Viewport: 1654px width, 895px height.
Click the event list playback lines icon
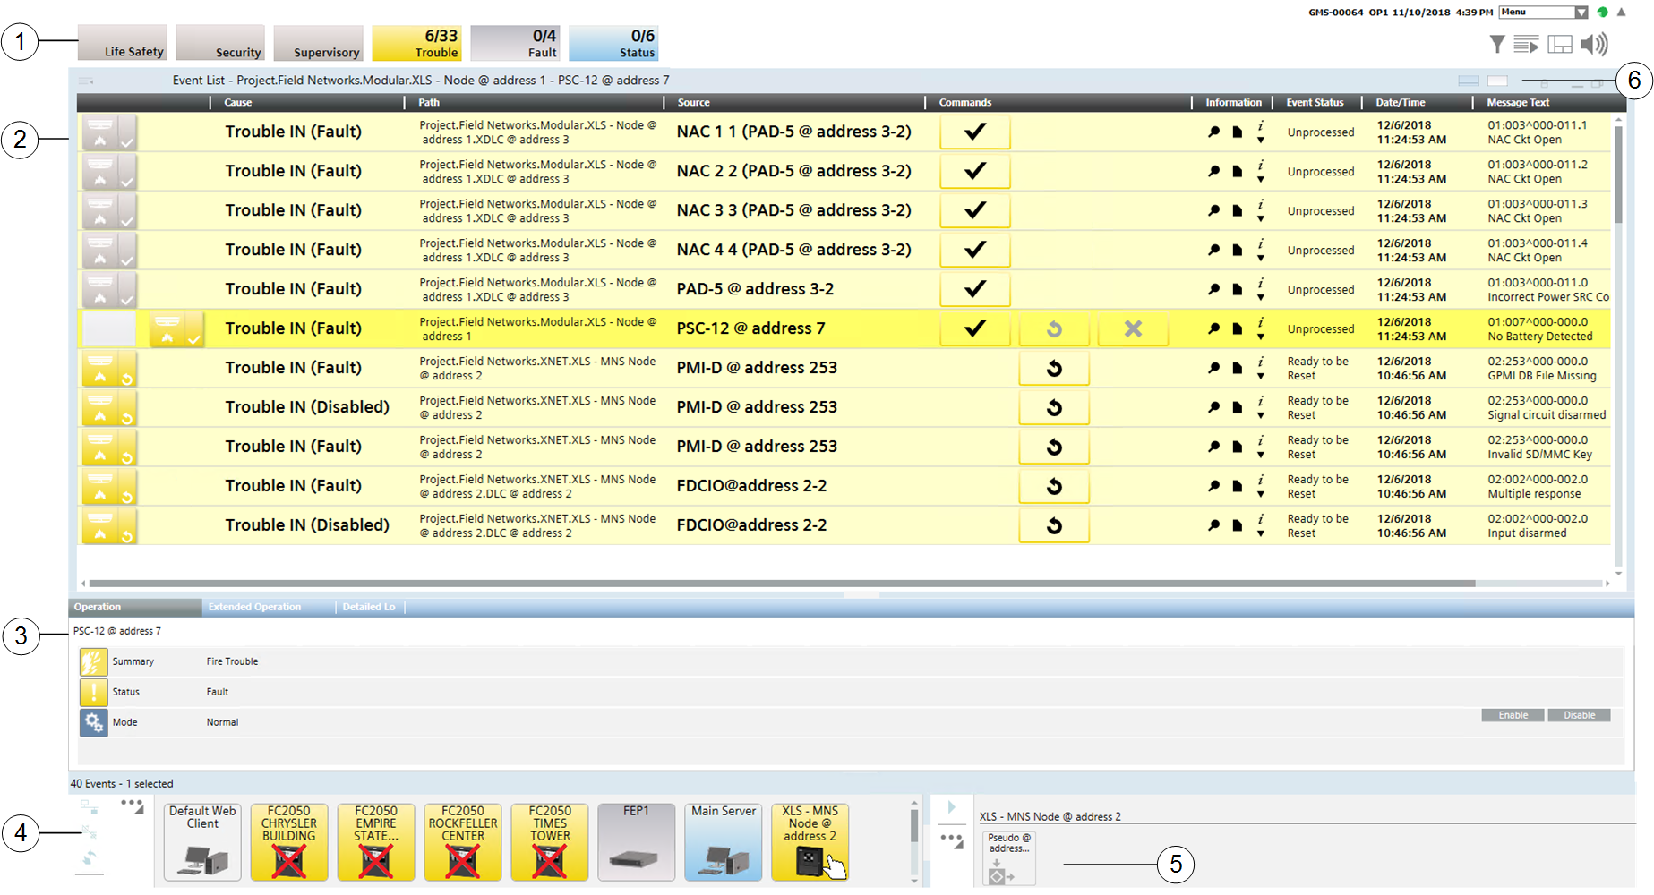(x=1526, y=44)
